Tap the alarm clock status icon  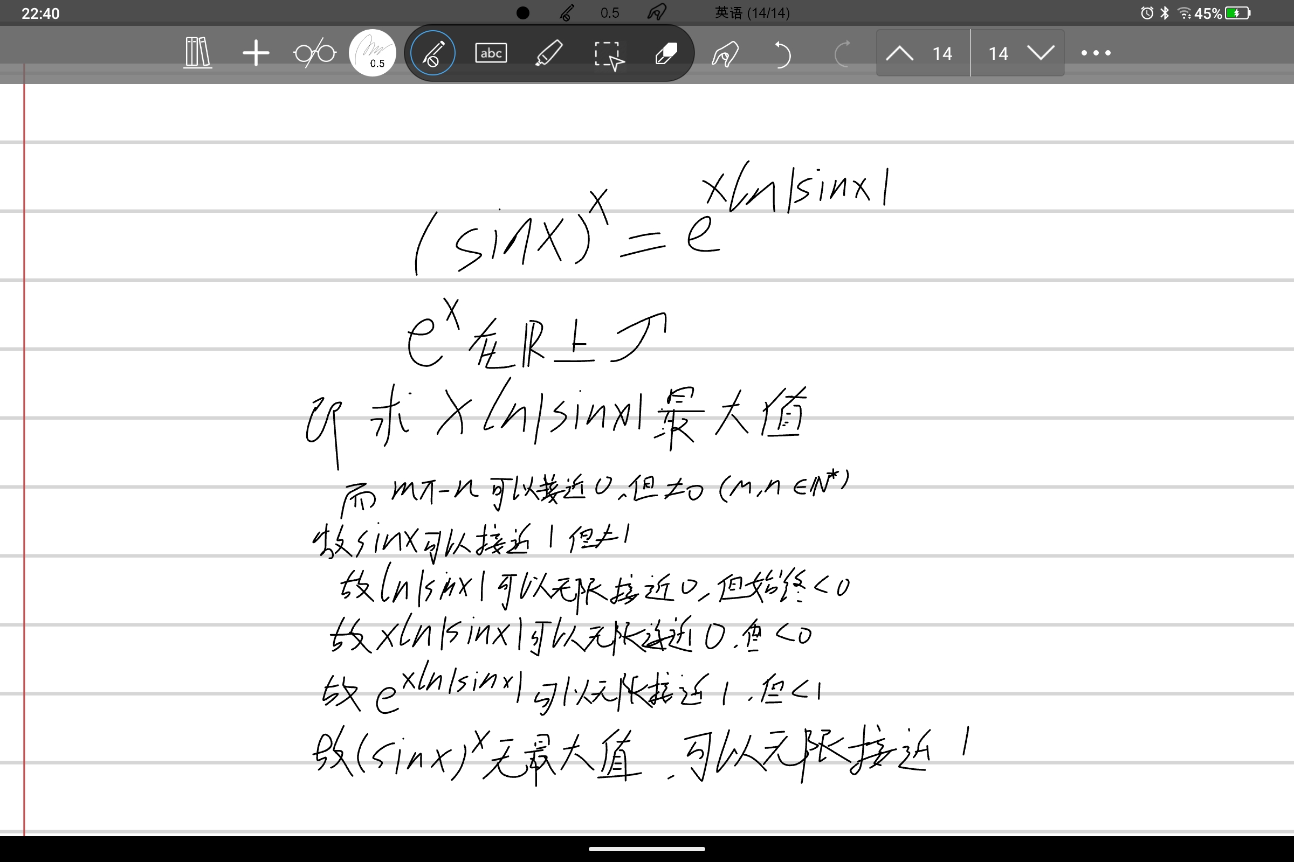1147,12
